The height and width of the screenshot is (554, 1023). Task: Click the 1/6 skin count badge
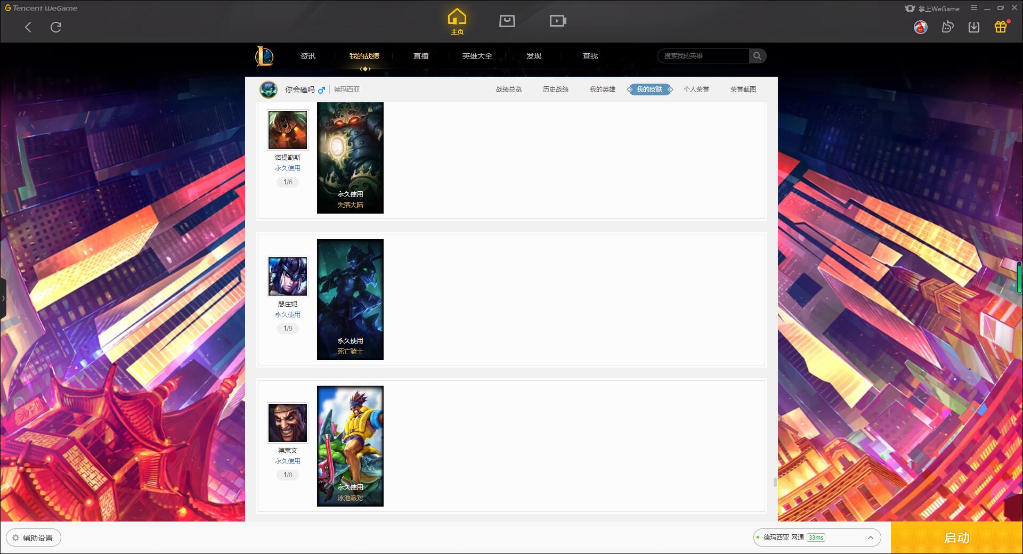click(x=288, y=182)
